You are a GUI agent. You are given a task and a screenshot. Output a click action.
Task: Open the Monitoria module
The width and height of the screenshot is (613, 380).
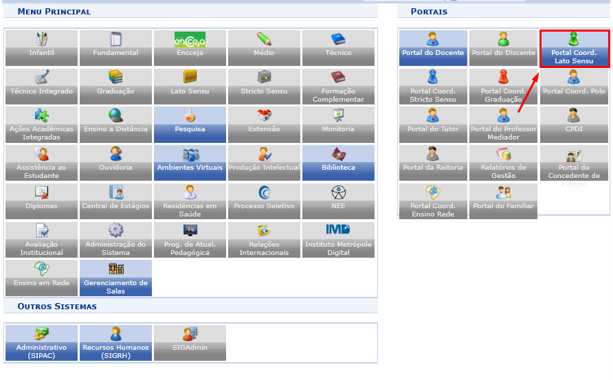[x=339, y=124]
